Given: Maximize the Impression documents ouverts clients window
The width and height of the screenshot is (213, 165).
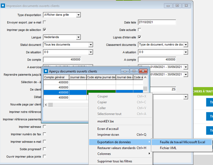Looking at the screenshot, I should click(x=177, y=6).
